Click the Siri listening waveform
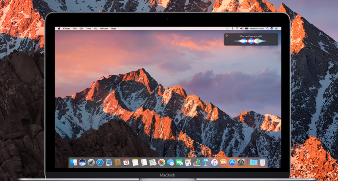Viewport: 338px width, 181px height. click(x=251, y=41)
